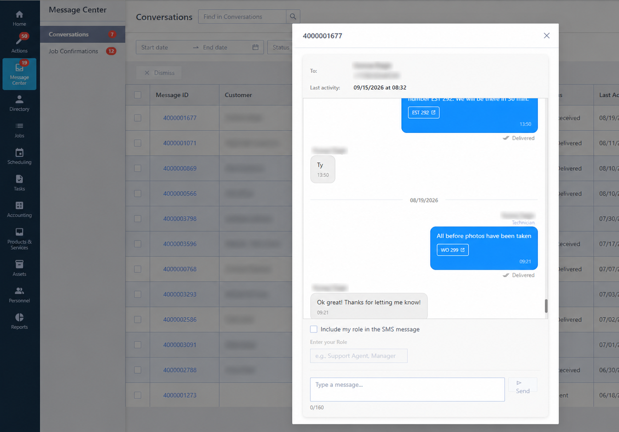Select checkbox for message 4000003798
The width and height of the screenshot is (619, 432).
click(138, 219)
